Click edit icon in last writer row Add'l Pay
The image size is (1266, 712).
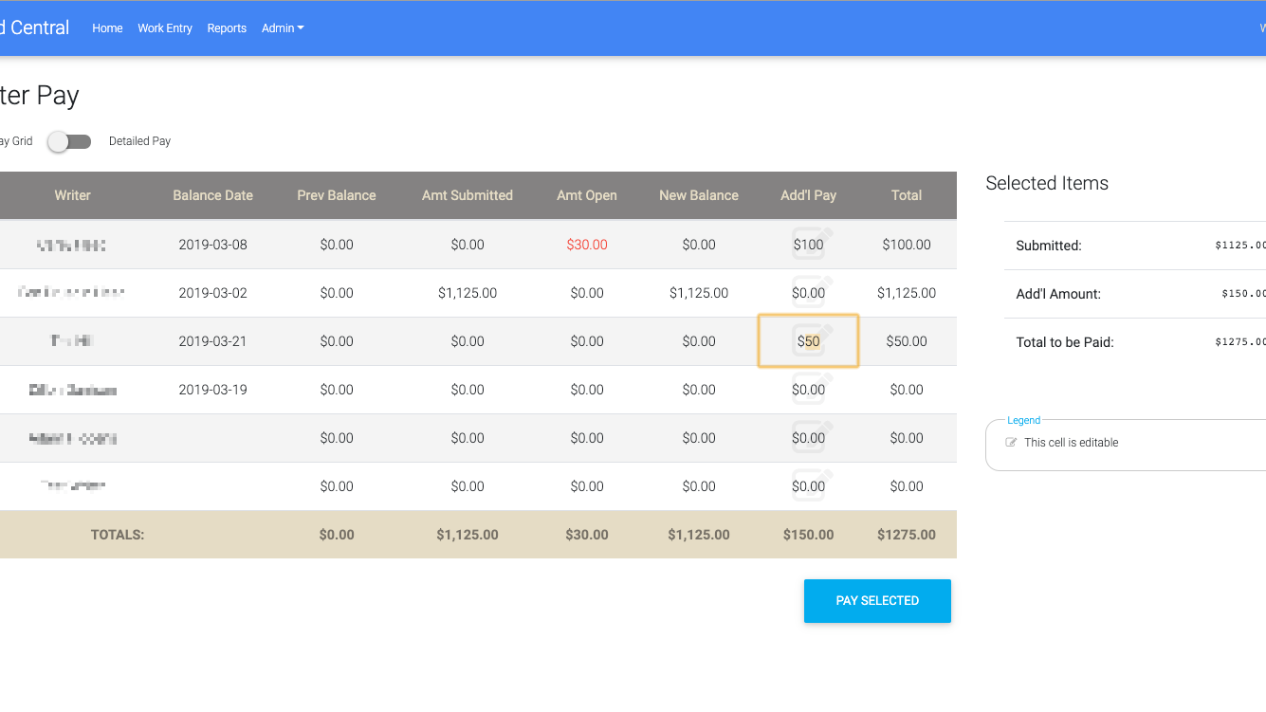813,484
